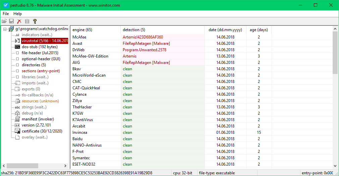339x176 pixels.
Task: Open the File menu
Action: pos(6,14)
